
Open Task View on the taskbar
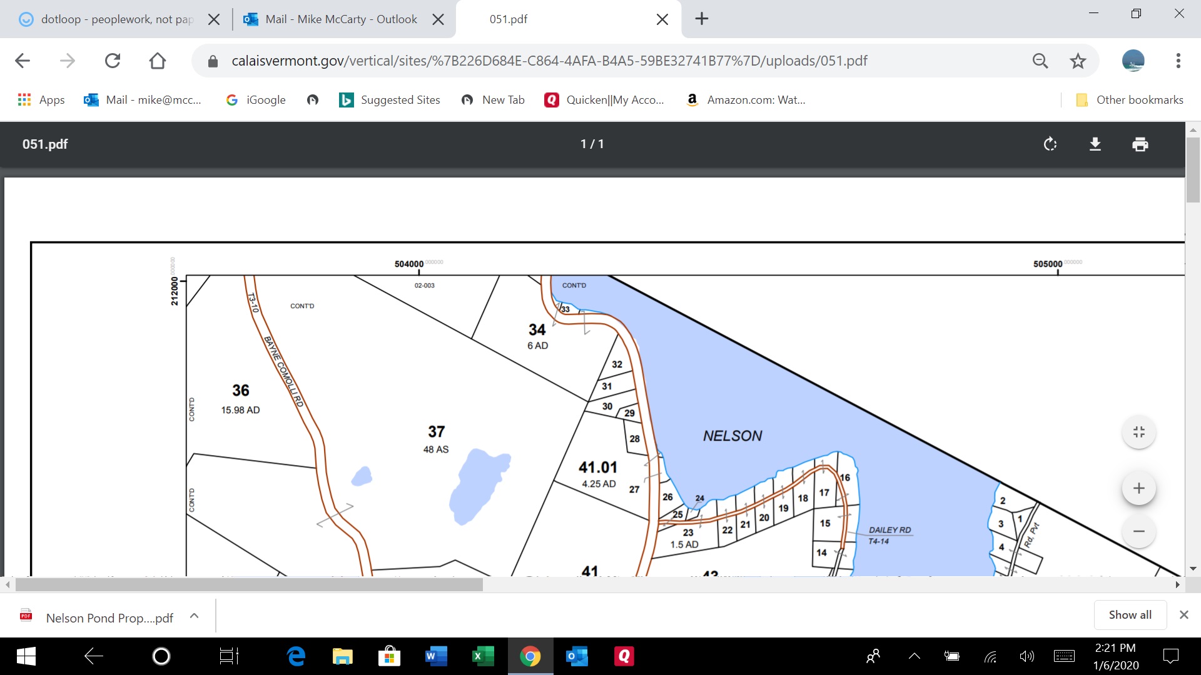click(x=229, y=656)
